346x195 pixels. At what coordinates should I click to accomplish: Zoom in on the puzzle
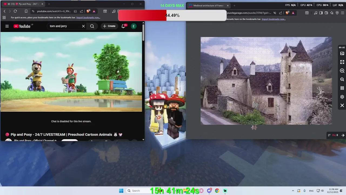pyautogui.click(x=342, y=71)
